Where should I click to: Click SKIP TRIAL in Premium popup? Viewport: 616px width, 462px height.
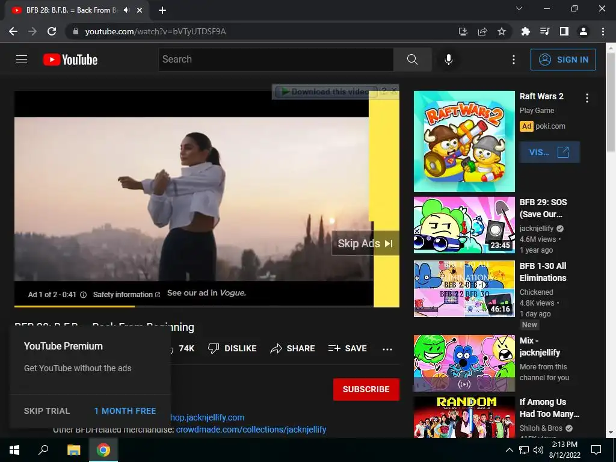pos(47,411)
